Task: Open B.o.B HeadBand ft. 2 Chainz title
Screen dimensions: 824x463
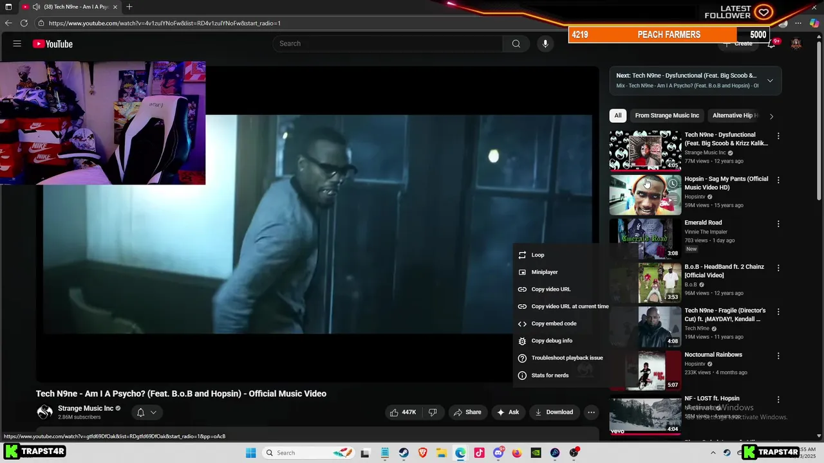Action: click(x=724, y=271)
